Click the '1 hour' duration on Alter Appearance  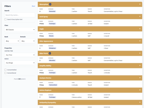[106, 48]
